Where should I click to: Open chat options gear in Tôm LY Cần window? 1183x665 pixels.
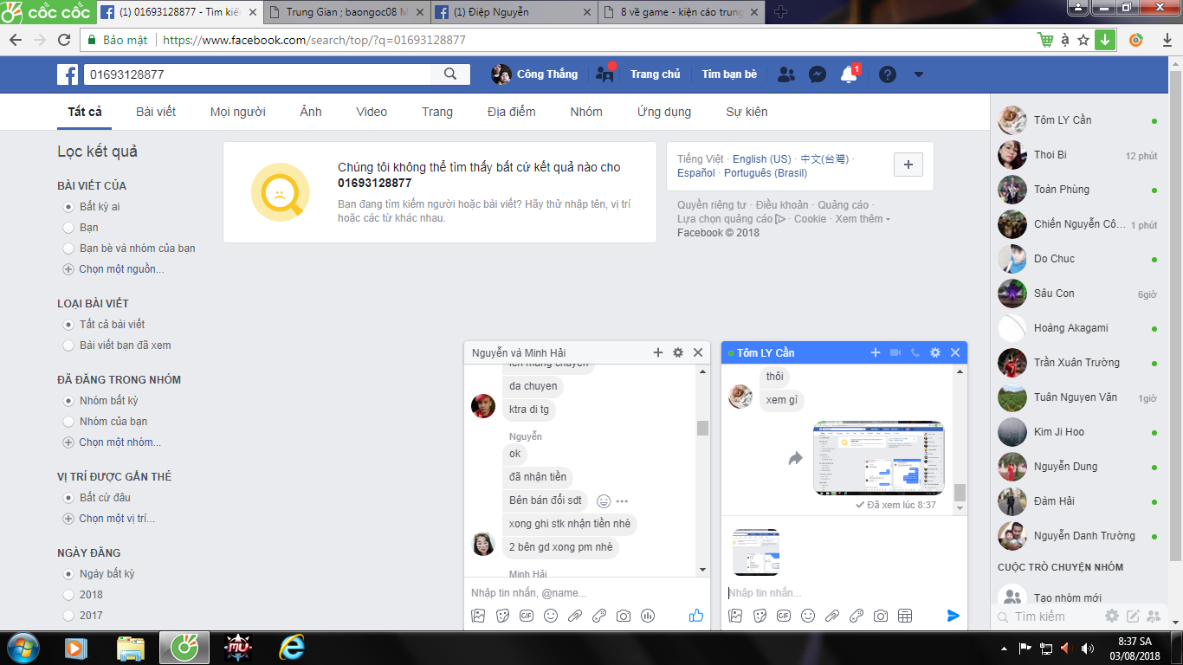point(934,352)
